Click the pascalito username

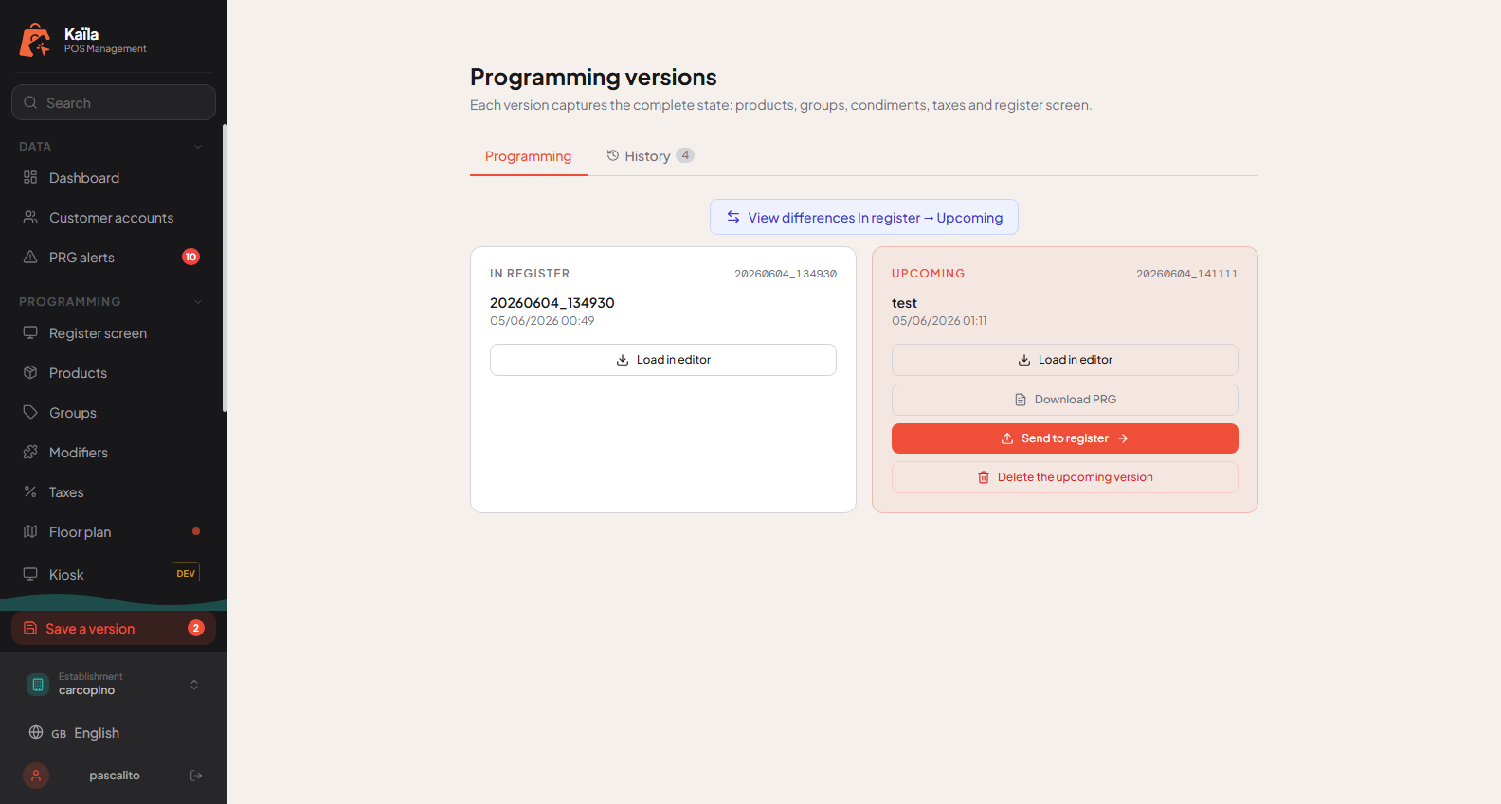(x=115, y=776)
